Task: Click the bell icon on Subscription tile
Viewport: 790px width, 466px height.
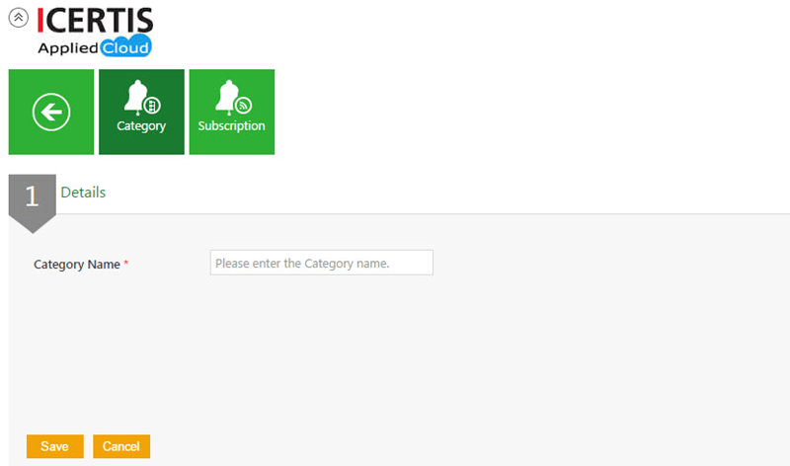Action: click(x=227, y=97)
